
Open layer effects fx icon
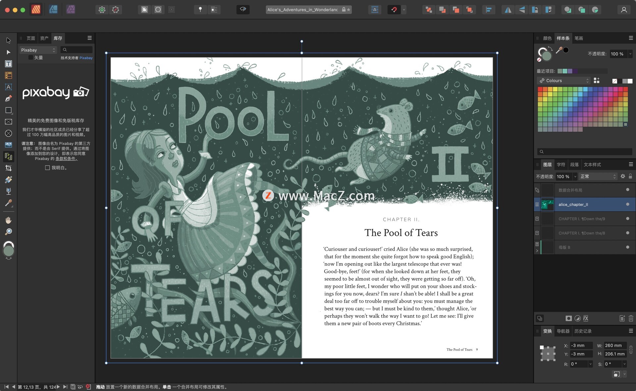click(586, 318)
